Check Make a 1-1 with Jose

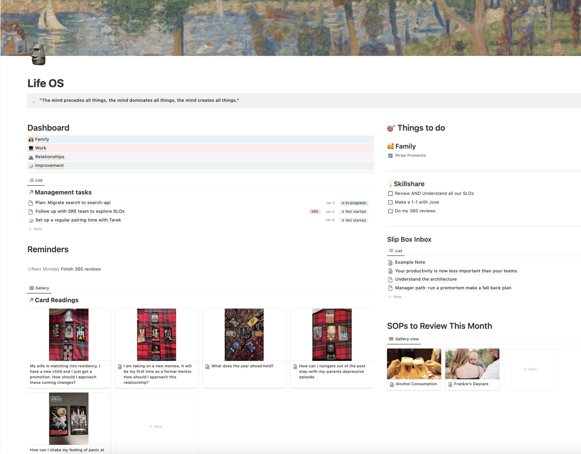[x=390, y=202]
